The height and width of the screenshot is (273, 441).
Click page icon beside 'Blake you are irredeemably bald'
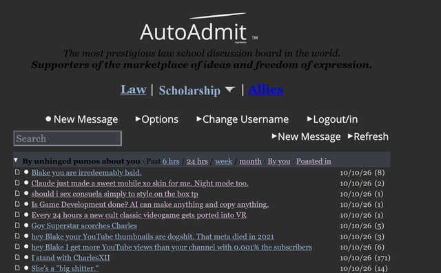[17, 172]
